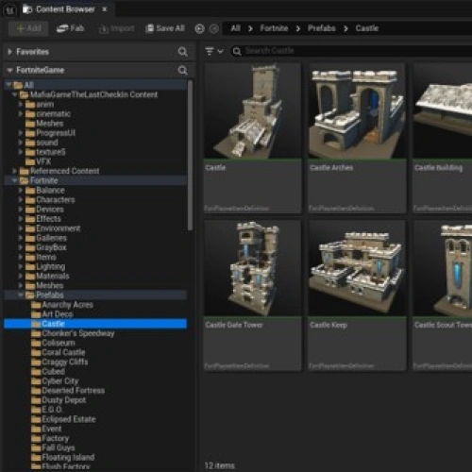This screenshot has height=472, width=472.
Task: Collapse the Prefabs folder
Action: click(x=21, y=295)
